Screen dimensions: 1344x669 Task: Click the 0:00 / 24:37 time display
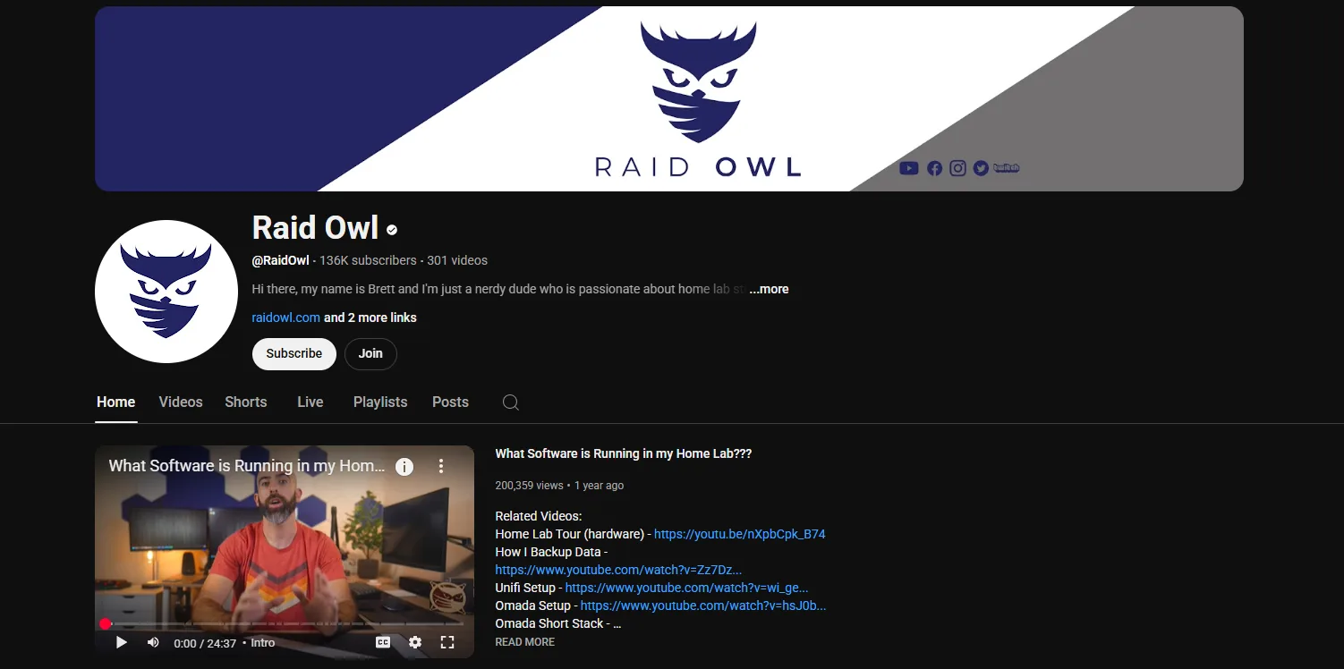(205, 643)
